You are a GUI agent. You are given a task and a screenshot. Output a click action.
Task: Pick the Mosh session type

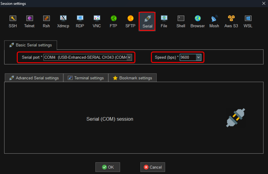click(214, 21)
